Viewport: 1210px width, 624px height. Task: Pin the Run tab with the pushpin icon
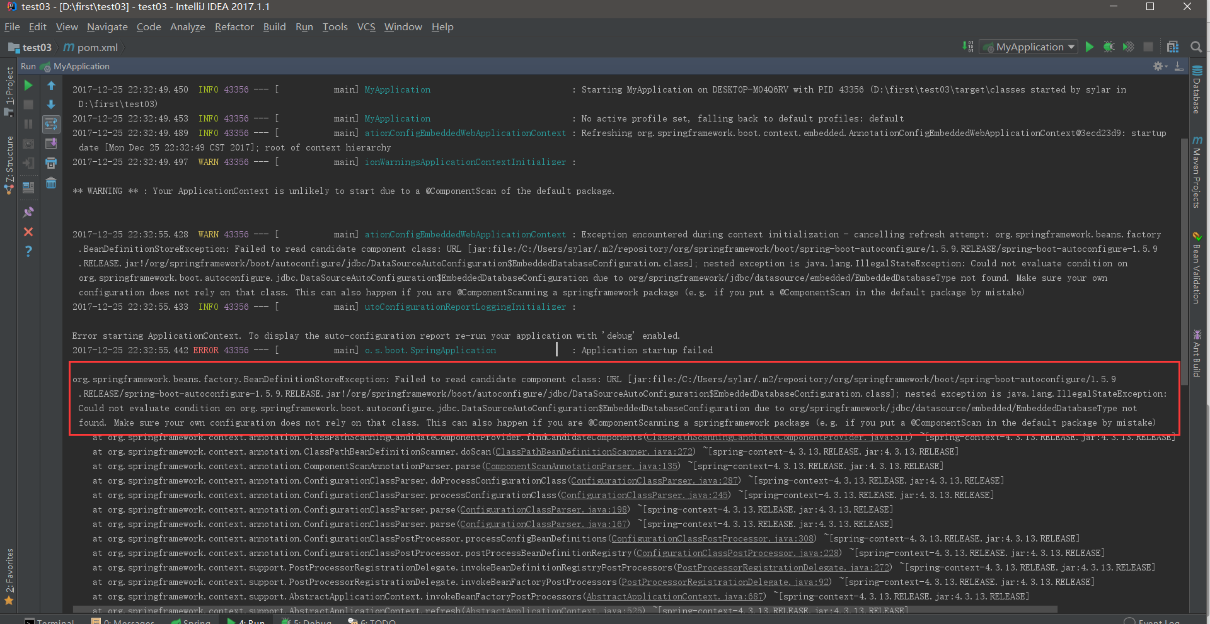(28, 212)
